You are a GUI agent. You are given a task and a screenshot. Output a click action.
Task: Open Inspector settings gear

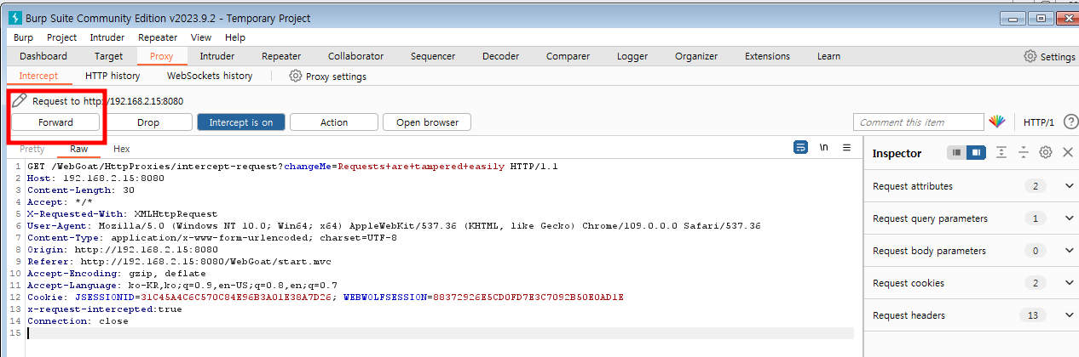[x=1046, y=153]
